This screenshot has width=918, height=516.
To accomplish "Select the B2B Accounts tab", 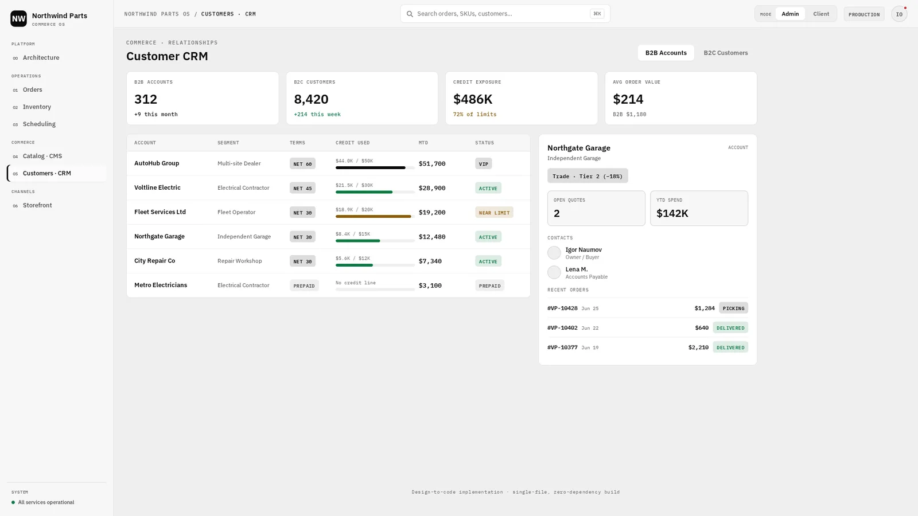I will pos(666,53).
